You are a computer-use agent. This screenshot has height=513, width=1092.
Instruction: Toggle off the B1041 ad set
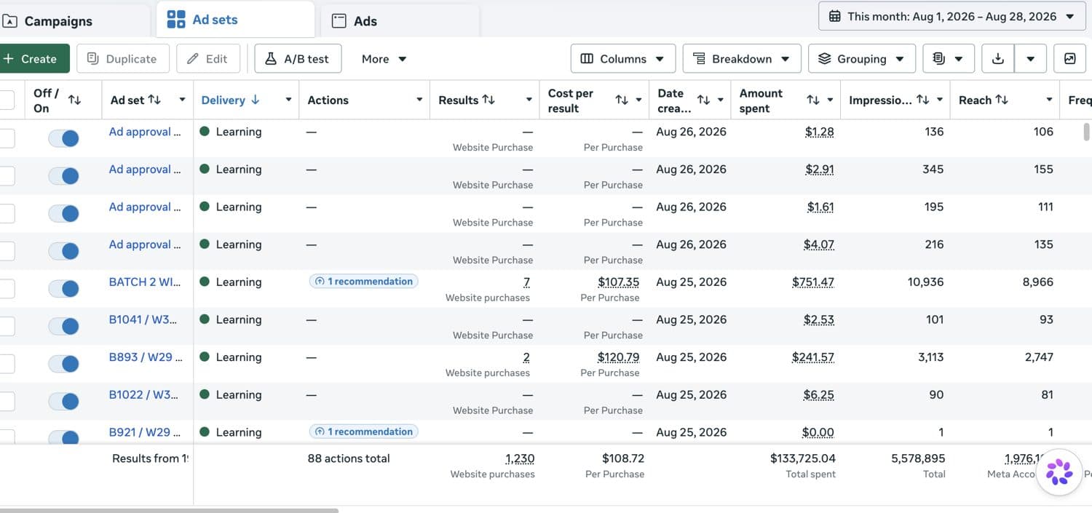point(63,326)
